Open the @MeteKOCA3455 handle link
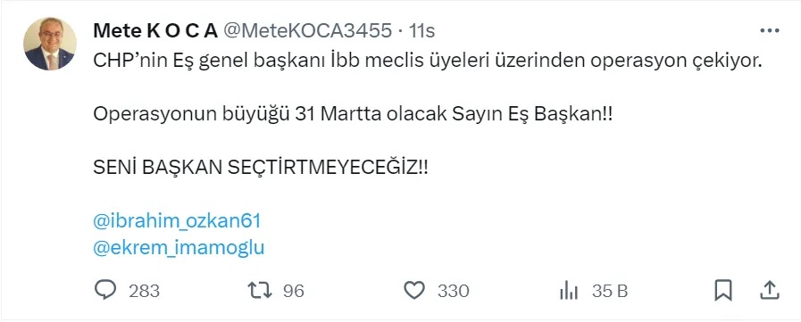Viewport: 801px width, 322px height. (308, 31)
